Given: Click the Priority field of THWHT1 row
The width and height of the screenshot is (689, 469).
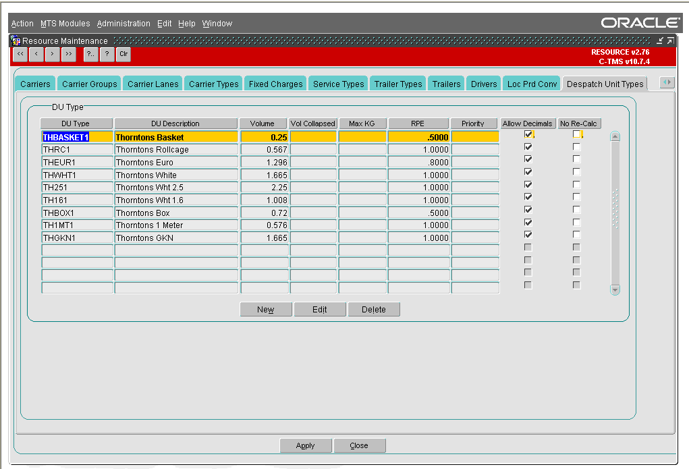Looking at the screenshot, I should pyautogui.click(x=475, y=175).
